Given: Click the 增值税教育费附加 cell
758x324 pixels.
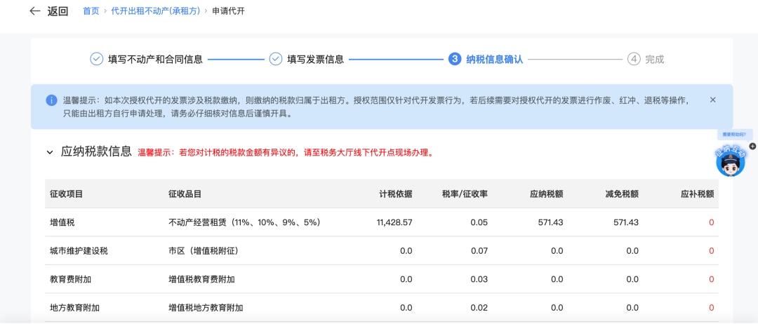Looking at the screenshot, I should pos(201,279).
